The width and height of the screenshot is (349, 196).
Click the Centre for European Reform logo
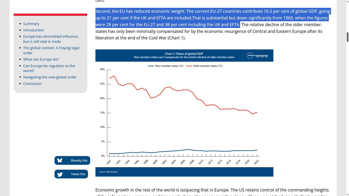point(257,55)
